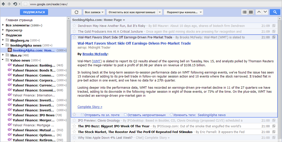This screenshot has height=142, width=282.
Task: Open the Brooks McFeely author link
Action: (x=95, y=54)
